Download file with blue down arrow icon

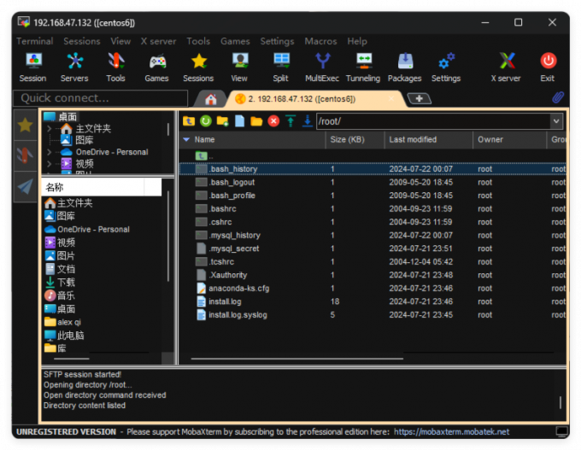click(308, 121)
